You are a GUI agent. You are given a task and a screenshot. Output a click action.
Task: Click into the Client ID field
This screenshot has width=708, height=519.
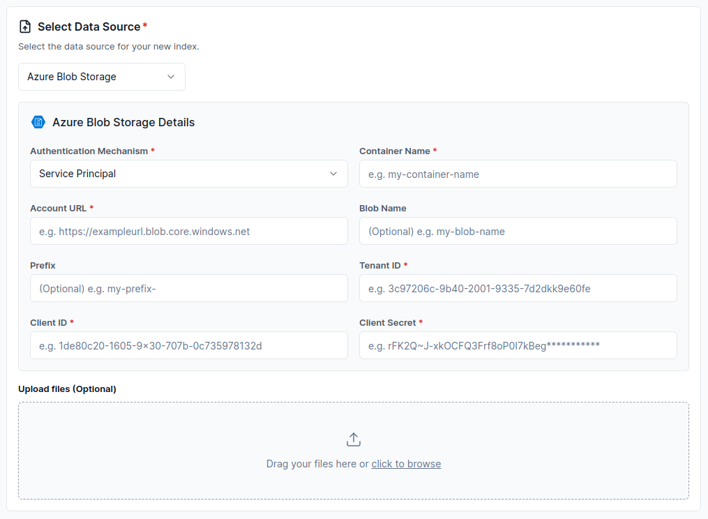point(188,345)
